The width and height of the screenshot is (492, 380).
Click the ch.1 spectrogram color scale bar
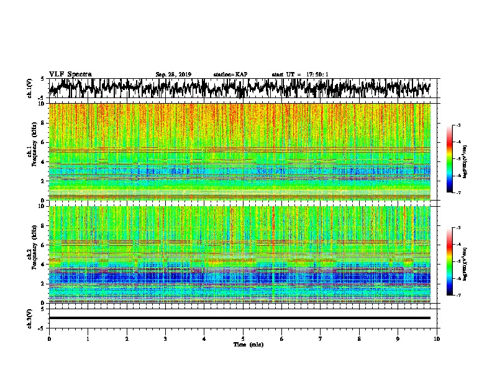tap(450, 159)
